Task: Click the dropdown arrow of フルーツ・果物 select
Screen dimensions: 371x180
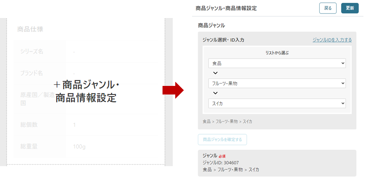Action: pyautogui.click(x=343, y=83)
